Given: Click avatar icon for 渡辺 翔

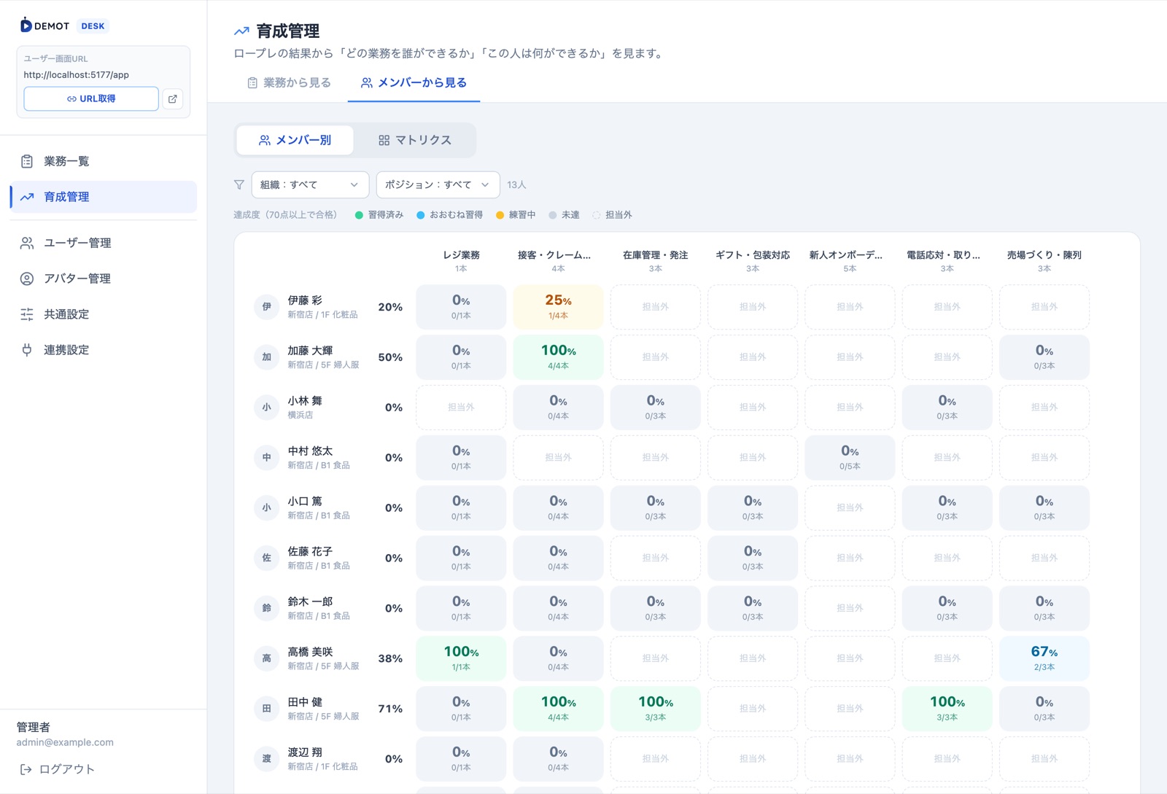Looking at the screenshot, I should (267, 759).
